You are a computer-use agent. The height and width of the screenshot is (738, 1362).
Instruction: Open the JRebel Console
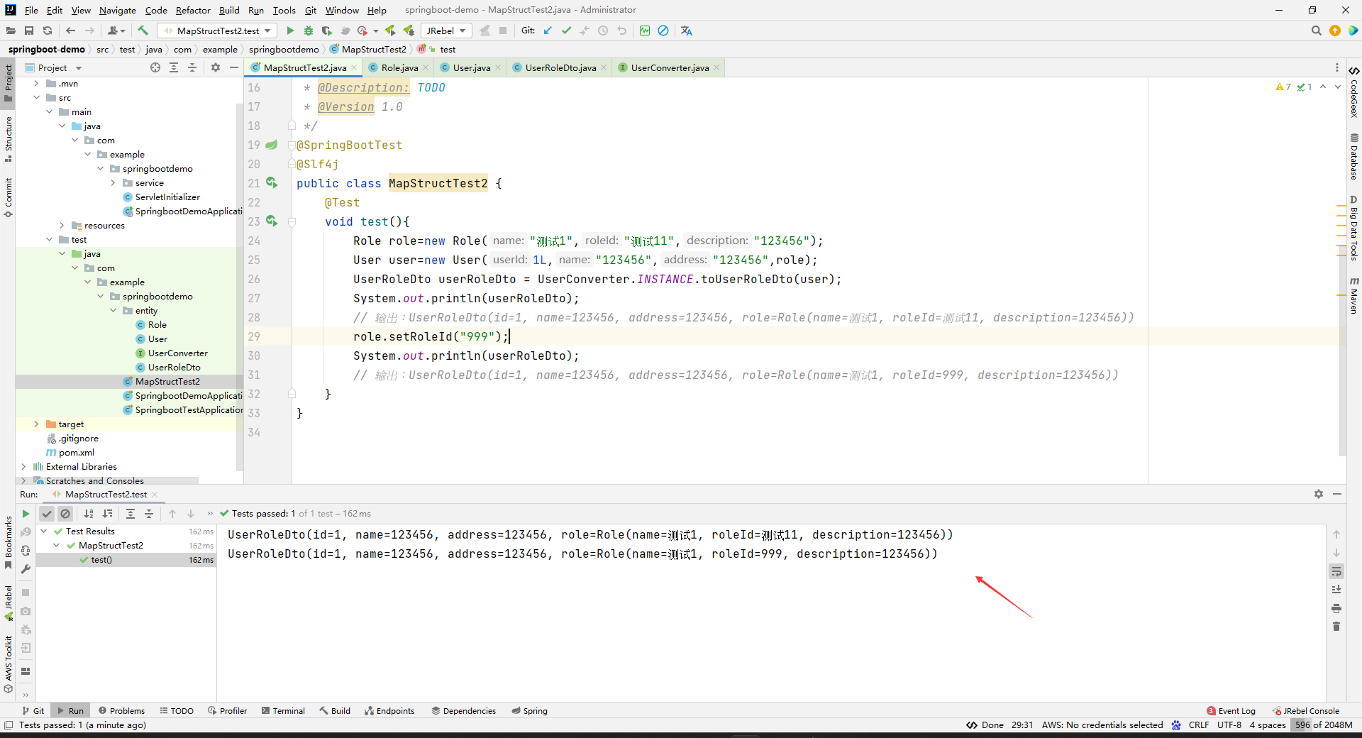[1305, 710]
